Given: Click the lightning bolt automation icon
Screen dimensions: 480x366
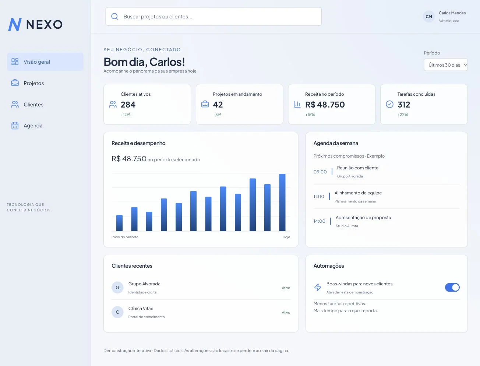Looking at the screenshot, I should pyautogui.click(x=318, y=287).
